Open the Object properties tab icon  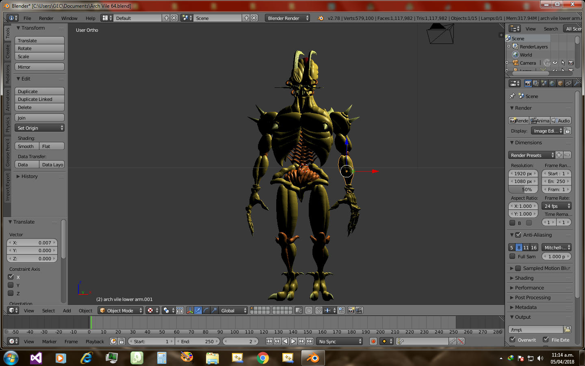point(560,83)
